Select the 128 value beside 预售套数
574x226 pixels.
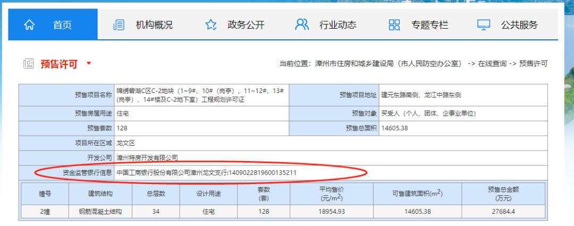click(122, 128)
